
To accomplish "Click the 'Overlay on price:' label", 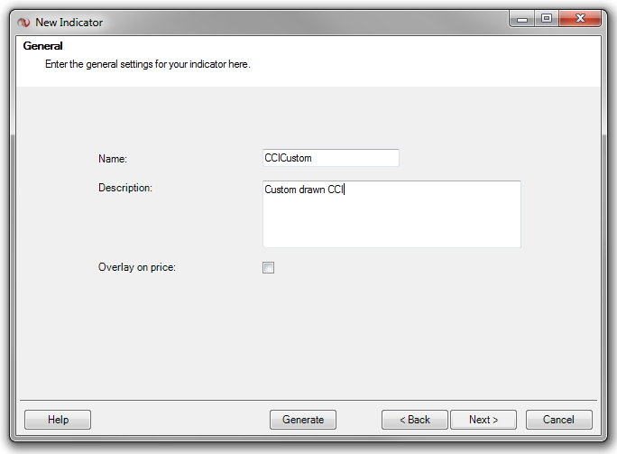I will pos(137,267).
